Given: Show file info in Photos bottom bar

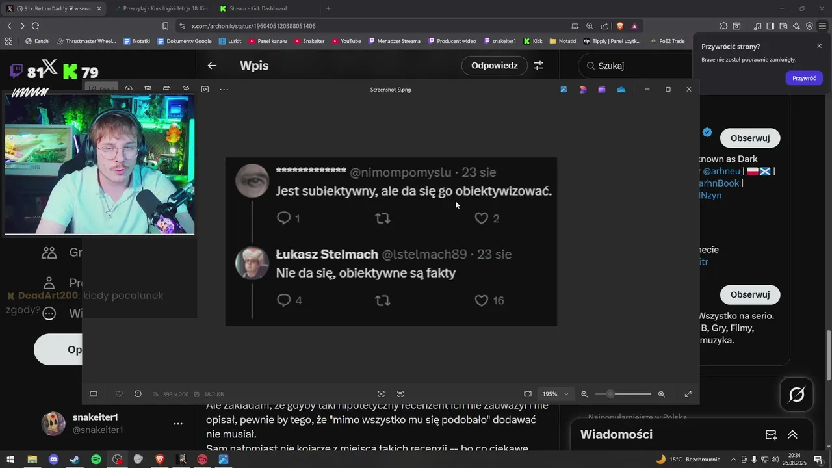Looking at the screenshot, I should pyautogui.click(x=138, y=394).
